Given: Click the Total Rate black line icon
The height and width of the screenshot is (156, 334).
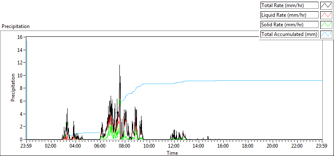Looking at the screenshot, I should (326, 5).
